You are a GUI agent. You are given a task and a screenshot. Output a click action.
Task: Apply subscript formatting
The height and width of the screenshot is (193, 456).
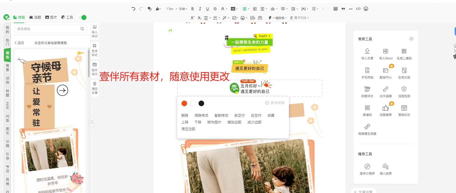199,18
